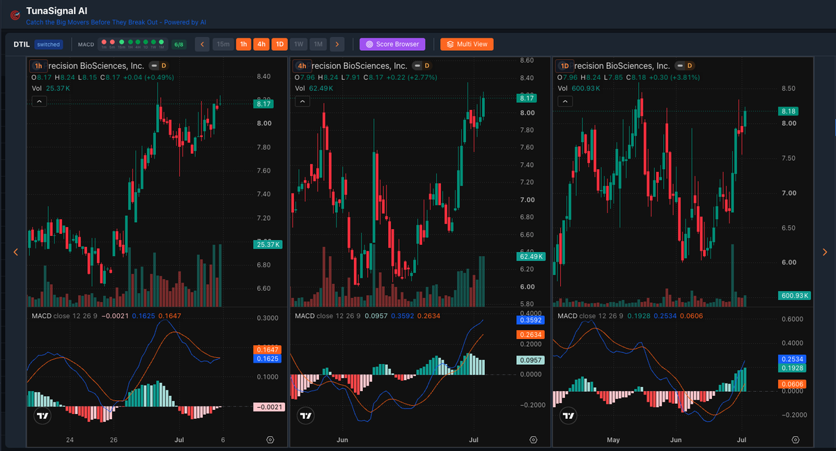Navigate to next stock with right edge arrow
The width and height of the screenshot is (836, 451).
[825, 252]
